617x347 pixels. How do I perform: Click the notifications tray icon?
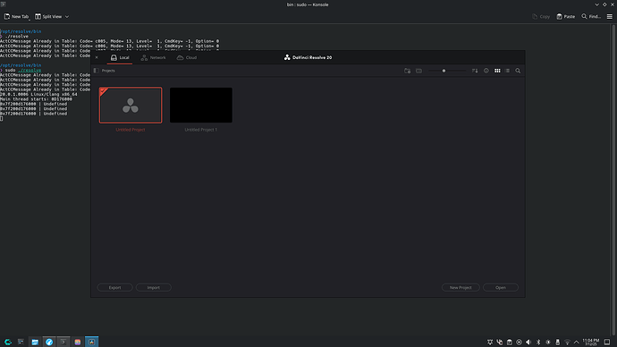pyautogui.click(x=490, y=342)
